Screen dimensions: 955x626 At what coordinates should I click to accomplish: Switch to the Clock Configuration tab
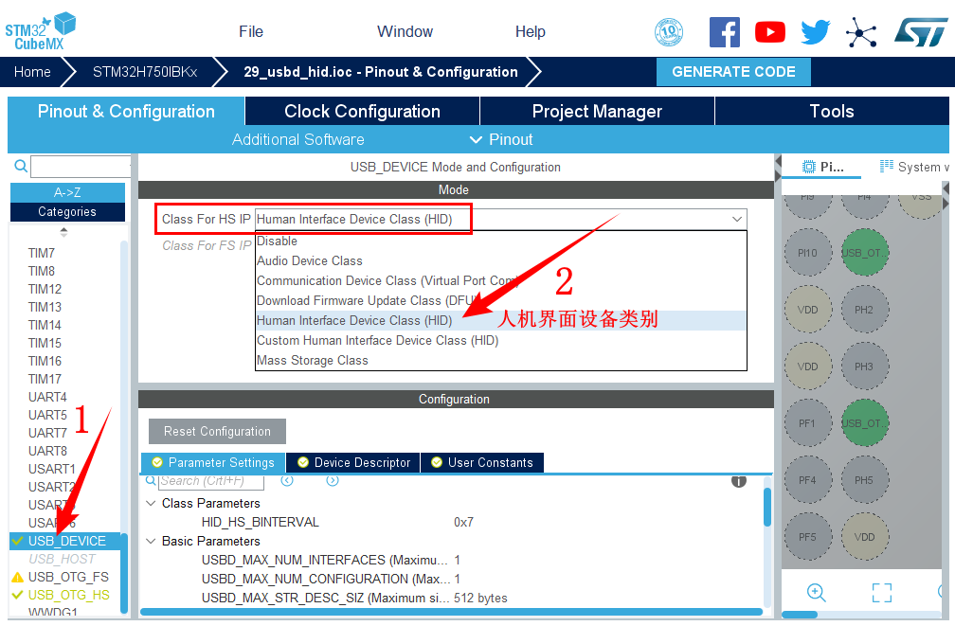[x=362, y=111]
